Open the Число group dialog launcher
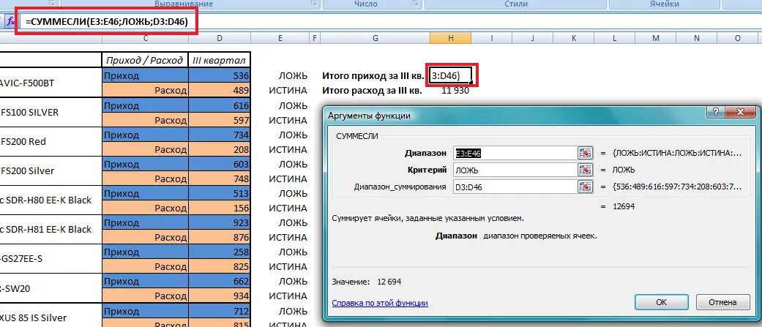 416,4
